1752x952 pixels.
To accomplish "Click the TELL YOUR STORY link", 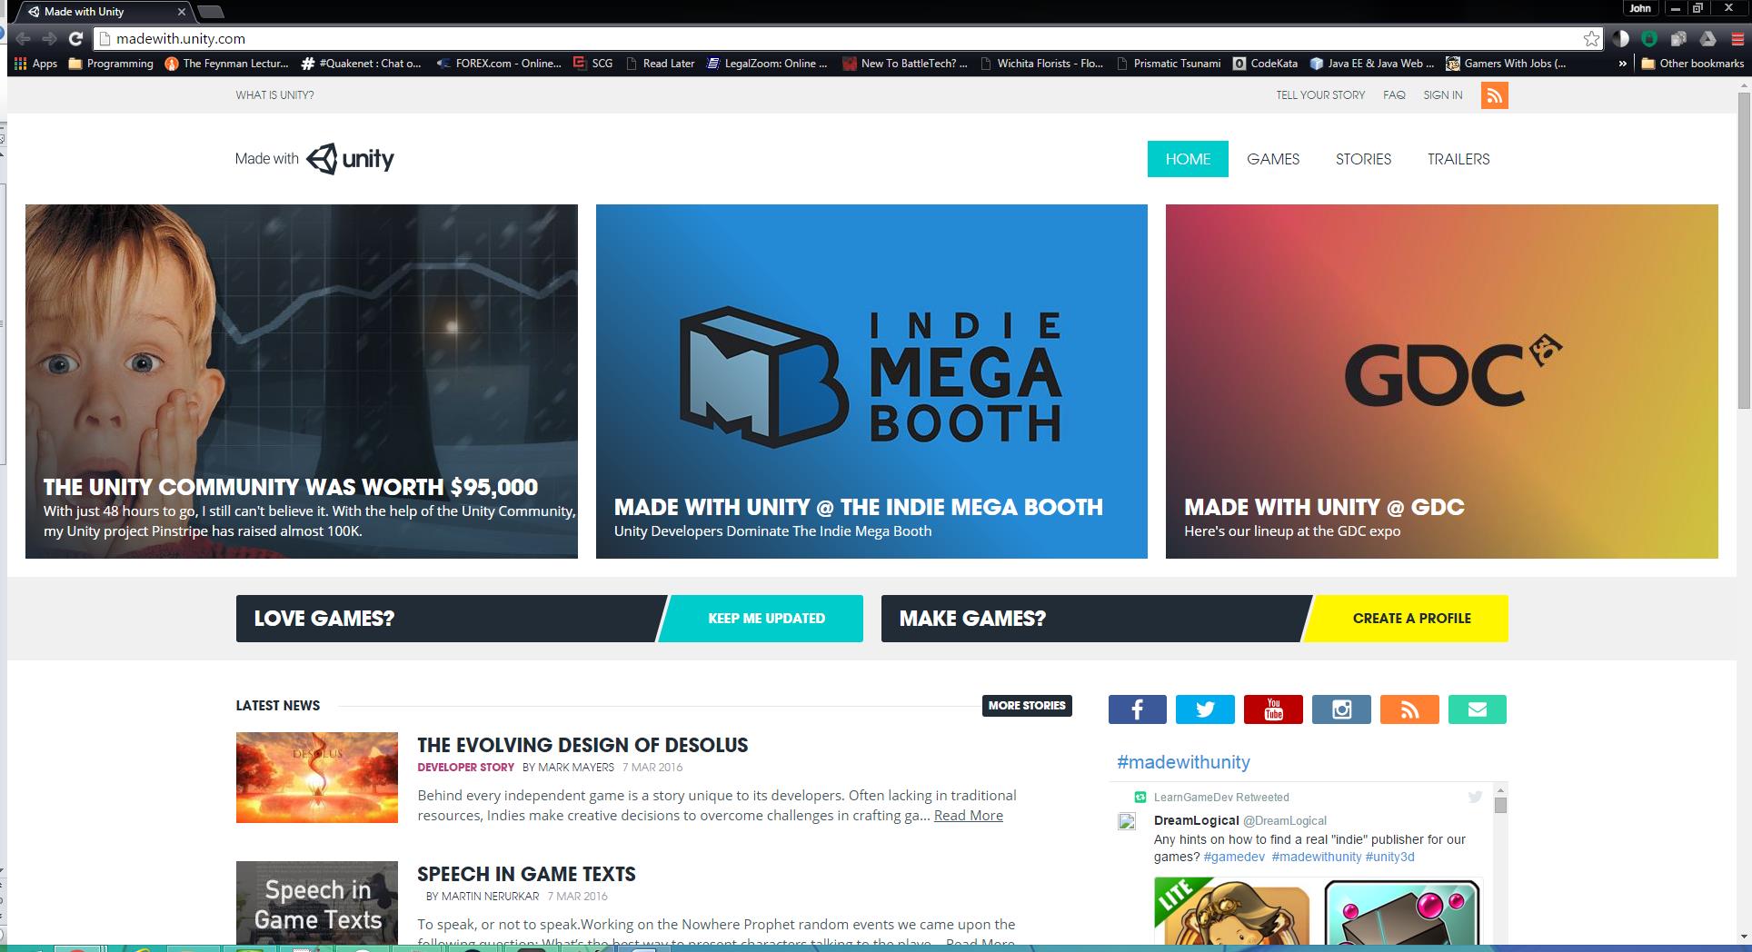I will (1320, 95).
